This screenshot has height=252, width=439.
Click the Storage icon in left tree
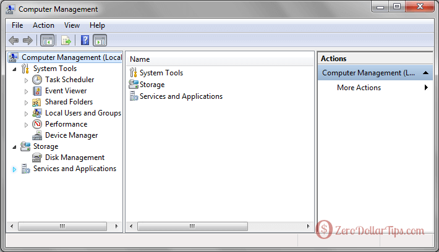25,146
